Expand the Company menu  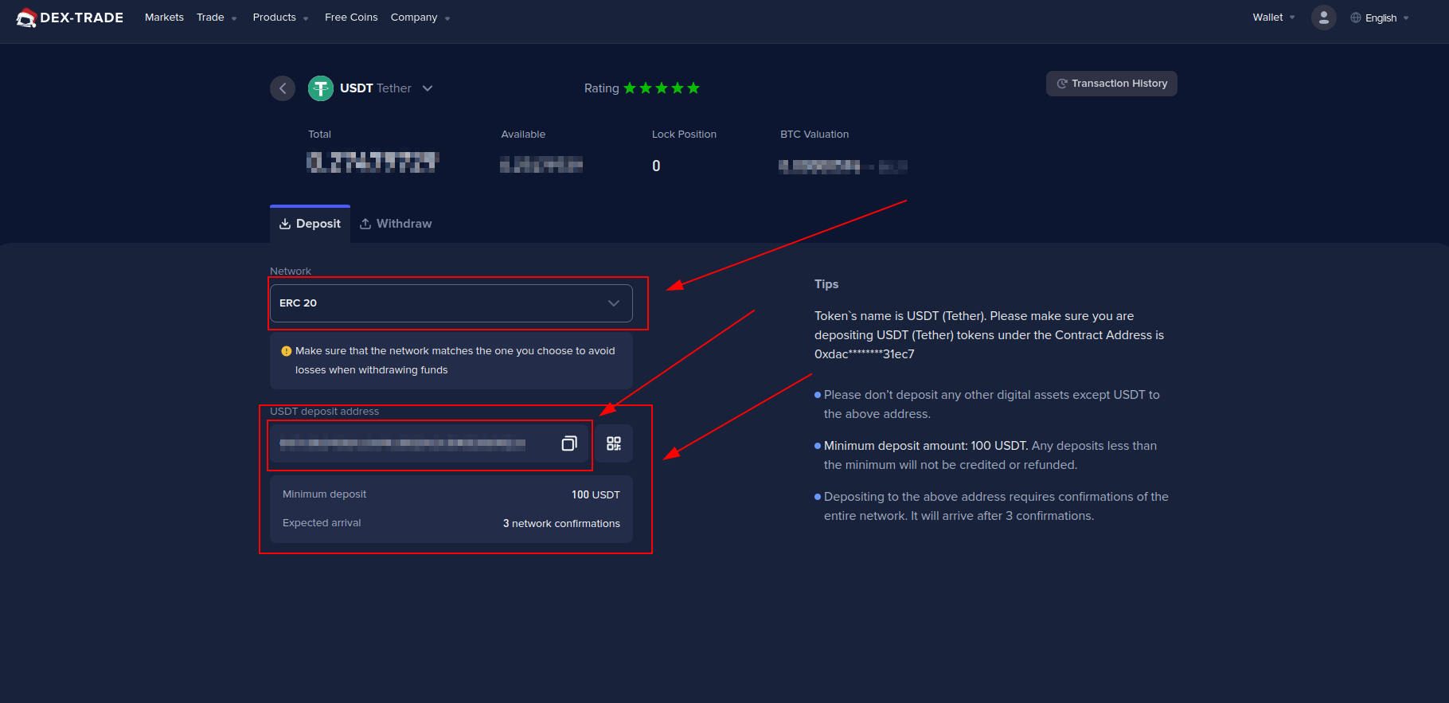click(x=420, y=18)
